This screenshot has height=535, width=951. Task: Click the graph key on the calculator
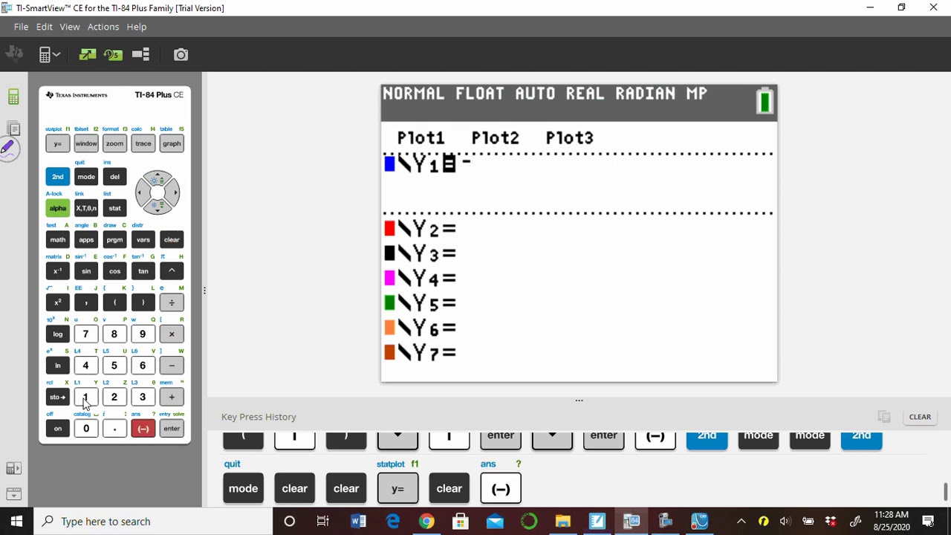[x=172, y=143]
